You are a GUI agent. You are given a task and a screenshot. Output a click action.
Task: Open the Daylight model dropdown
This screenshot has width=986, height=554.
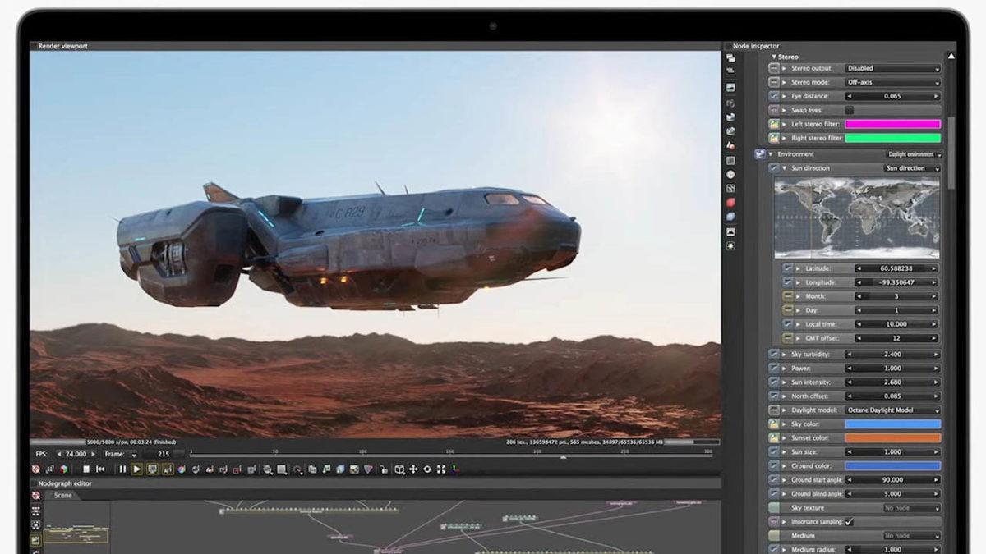[892, 410]
